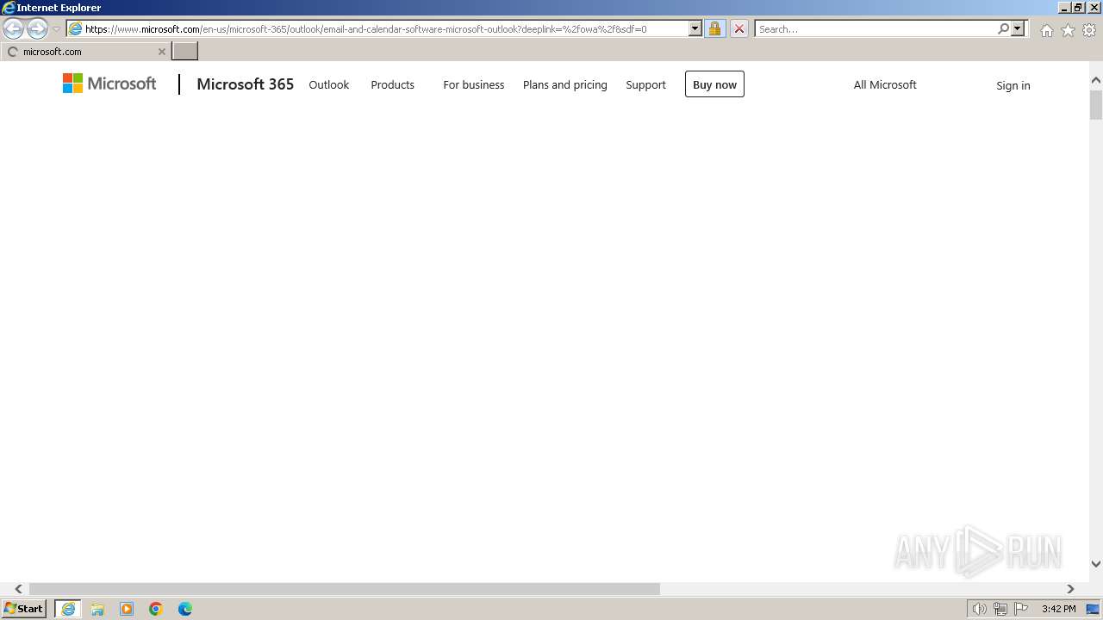Image resolution: width=1103 pixels, height=620 pixels.
Task: Click the Show desktop tray button
Action: pyautogui.click(x=1093, y=609)
